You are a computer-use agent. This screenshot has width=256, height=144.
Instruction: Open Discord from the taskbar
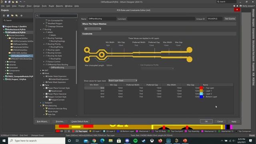pyautogui.click(x=127, y=141)
